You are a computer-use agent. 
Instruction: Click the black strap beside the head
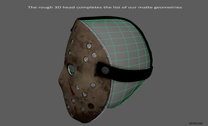point(129,72)
